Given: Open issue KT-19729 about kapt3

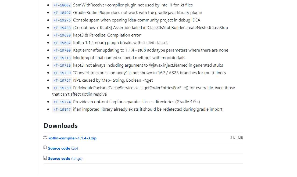Looking at the screenshot, I should pos(62,66).
